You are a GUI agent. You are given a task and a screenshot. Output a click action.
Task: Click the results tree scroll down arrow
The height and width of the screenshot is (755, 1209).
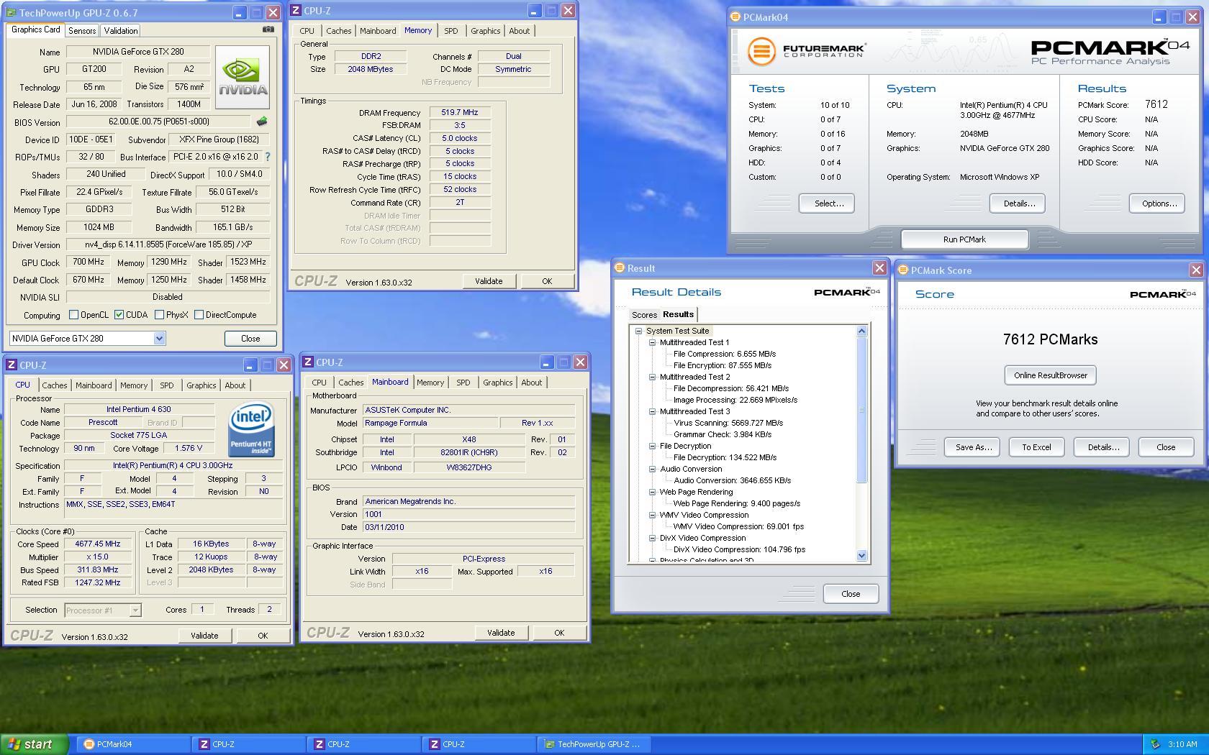tap(861, 556)
